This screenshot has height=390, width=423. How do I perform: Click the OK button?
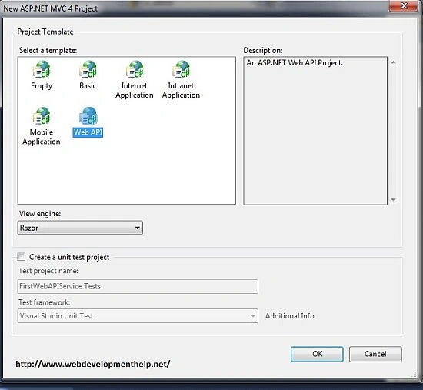pyautogui.click(x=317, y=354)
